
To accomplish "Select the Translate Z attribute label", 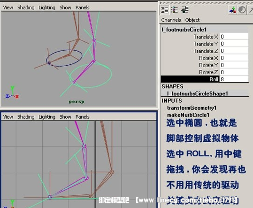I will tap(206, 51).
